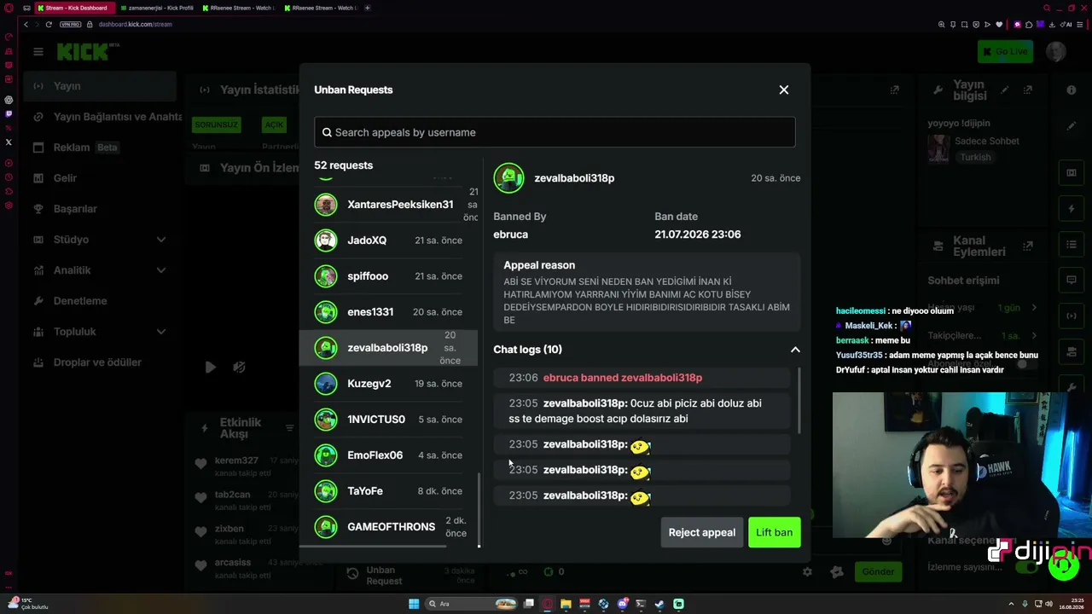Click the Windows taskbar search box
Viewport: 1092px width, 614px height.
pyautogui.click(x=471, y=604)
